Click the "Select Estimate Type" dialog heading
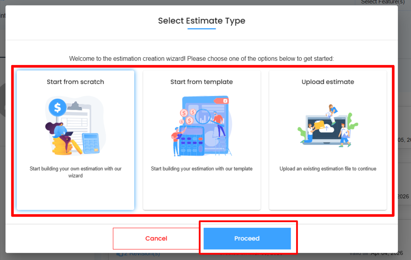411x260 pixels. tap(202, 21)
